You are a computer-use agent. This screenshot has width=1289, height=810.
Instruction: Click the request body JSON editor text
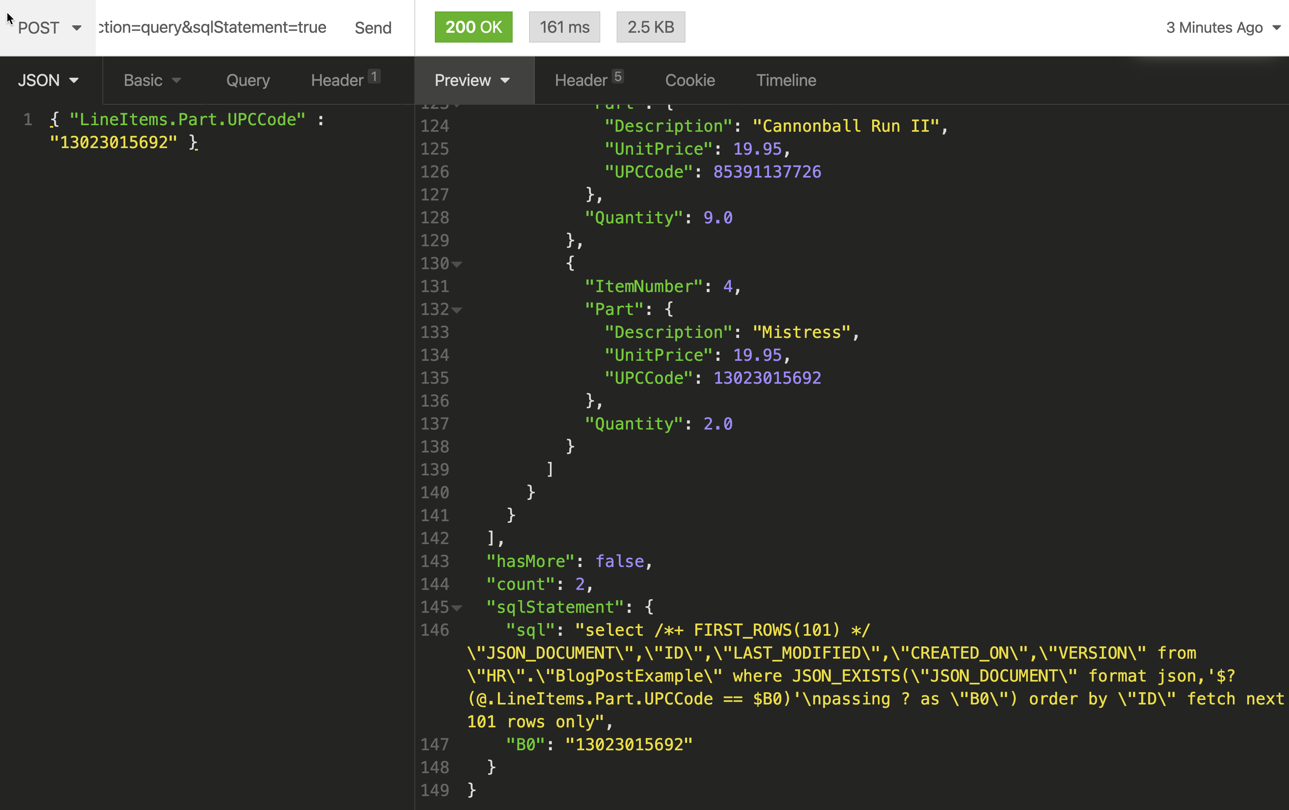pyautogui.click(x=188, y=131)
